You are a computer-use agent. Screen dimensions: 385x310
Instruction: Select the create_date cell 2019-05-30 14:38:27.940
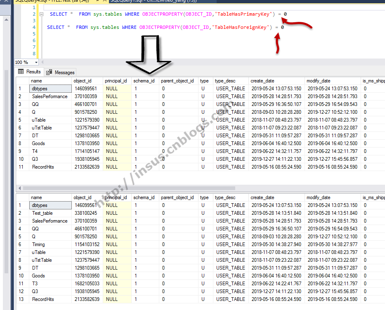[276, 244]
